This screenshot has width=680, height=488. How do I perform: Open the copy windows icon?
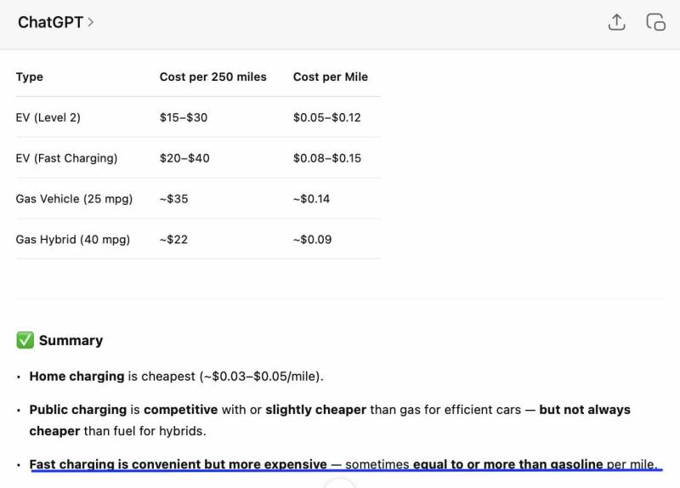[655, 22]
